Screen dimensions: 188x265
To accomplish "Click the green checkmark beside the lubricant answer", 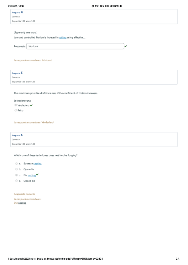I will [126, 46].
